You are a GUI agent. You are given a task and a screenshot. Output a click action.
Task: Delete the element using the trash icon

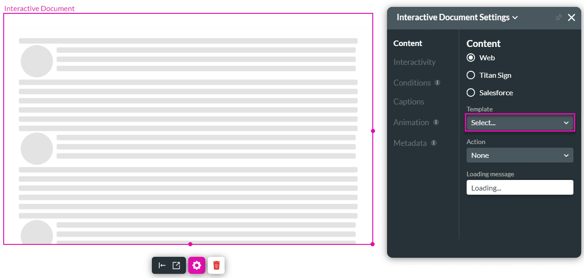click(216, 265)
